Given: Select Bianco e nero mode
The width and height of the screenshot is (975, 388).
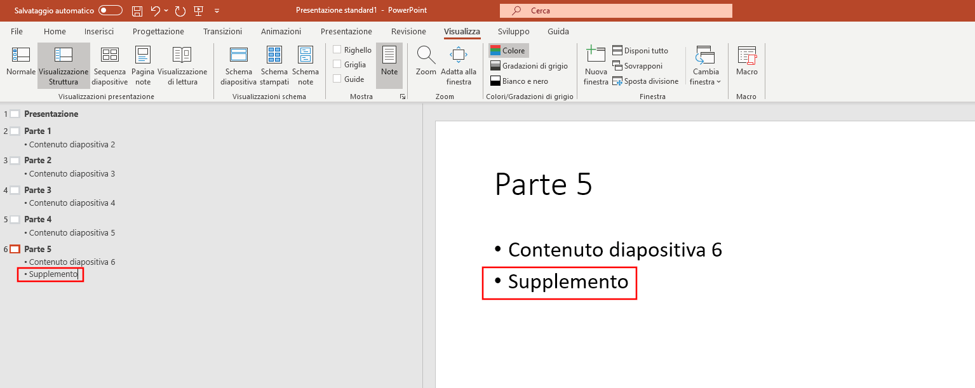Looking at the screenshot, I should pyautogui.click(x=519, y=81).
